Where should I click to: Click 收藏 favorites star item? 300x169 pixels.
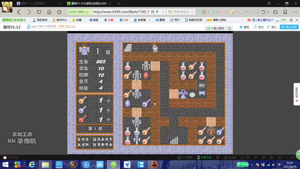coord(77,20)
